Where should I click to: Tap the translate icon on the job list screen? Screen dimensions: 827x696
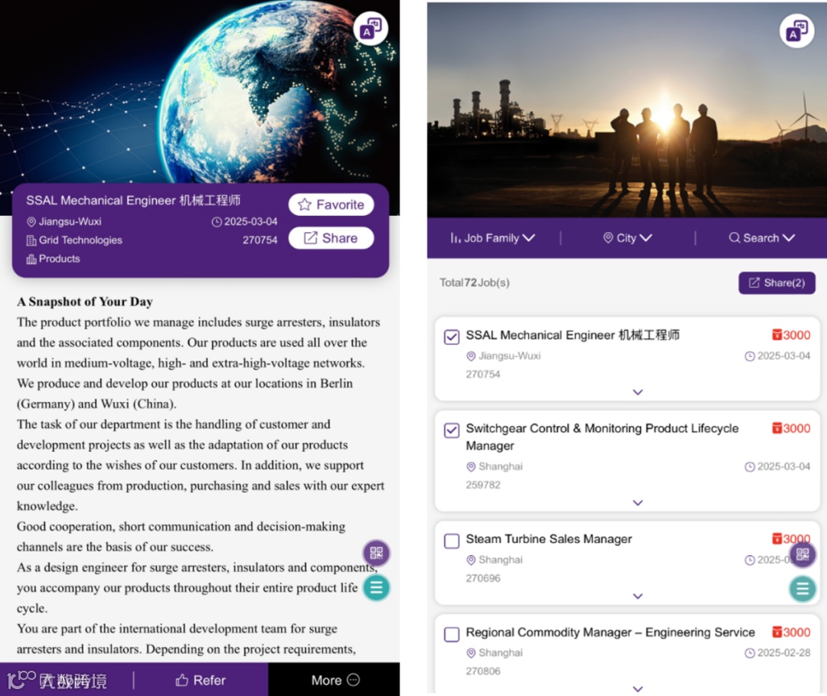[x=797, y=31]
